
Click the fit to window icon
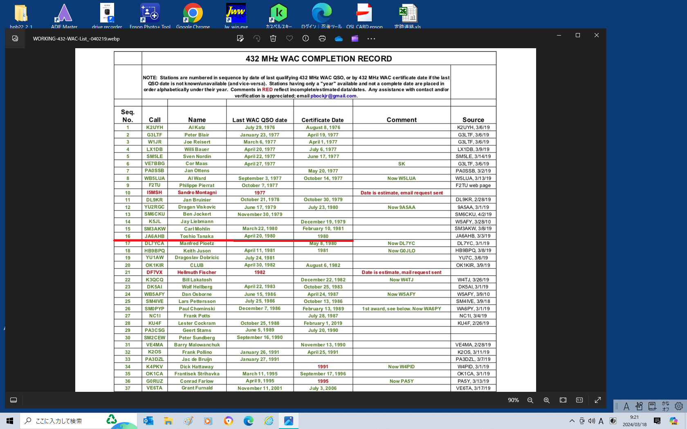[x=563, y=400]
